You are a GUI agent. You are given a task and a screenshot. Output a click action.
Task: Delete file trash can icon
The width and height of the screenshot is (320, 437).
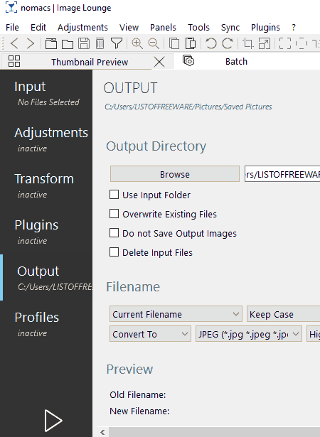100,43
